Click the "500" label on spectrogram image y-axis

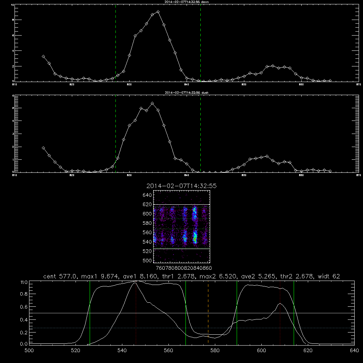point(147,260)
